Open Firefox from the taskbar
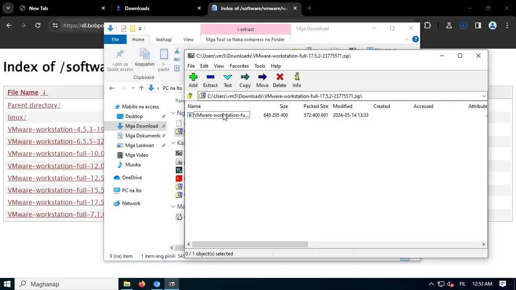The image size is (516, 290). [141, 284]
